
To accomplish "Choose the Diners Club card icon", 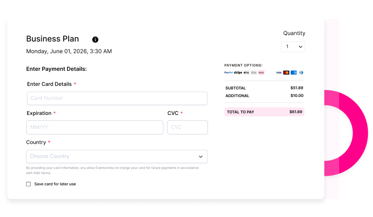I will pos(301,73).
